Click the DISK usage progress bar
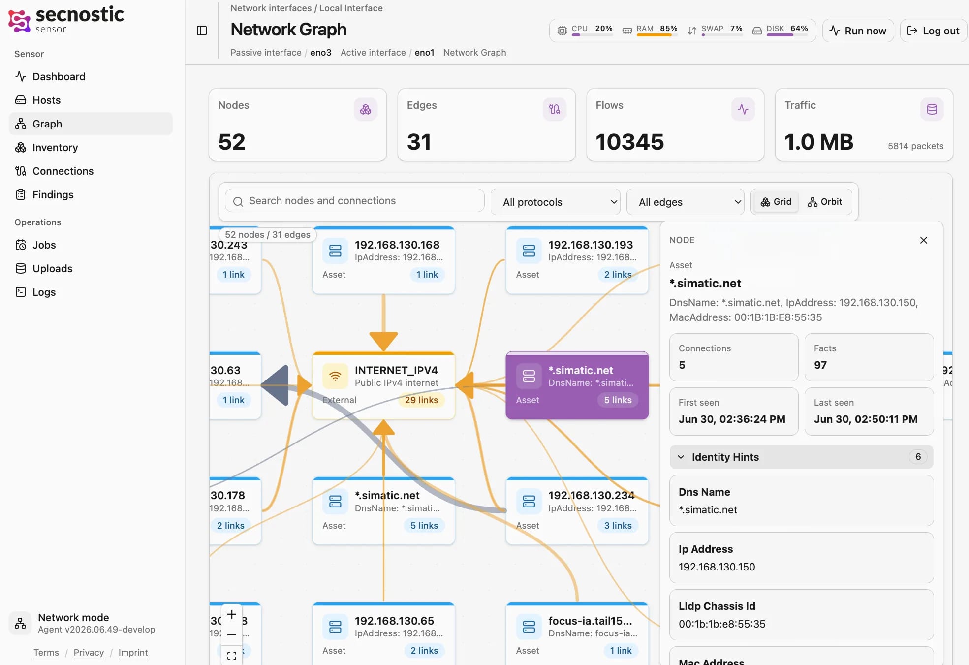Image resolution: width=969 pixels, height=665 pixels. click(787, 35)
